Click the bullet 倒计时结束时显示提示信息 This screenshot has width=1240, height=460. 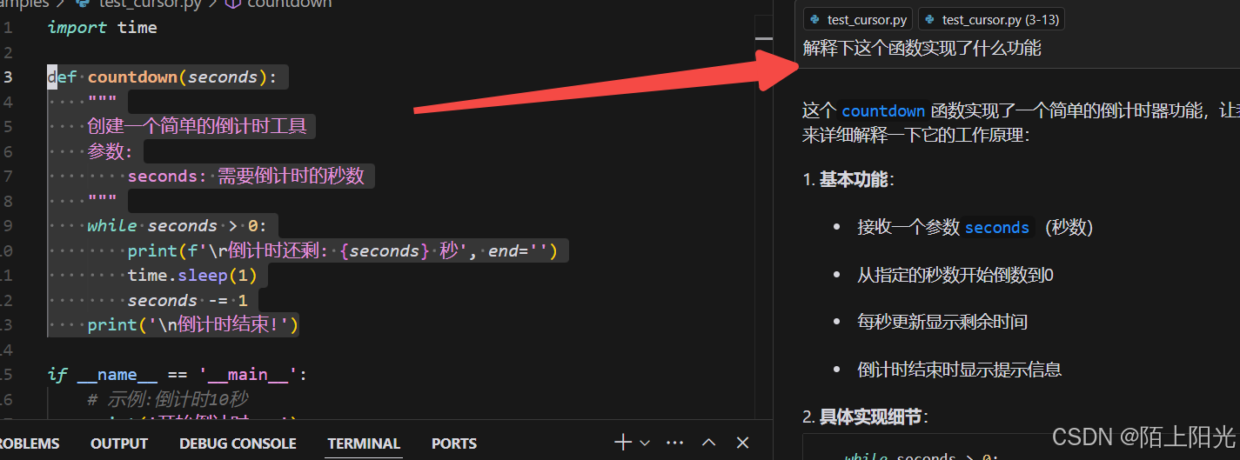959,370
